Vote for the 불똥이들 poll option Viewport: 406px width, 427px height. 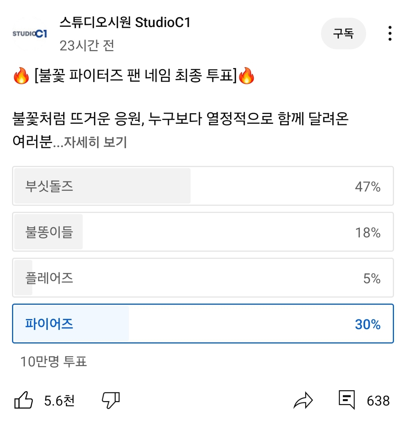(x=203, y=232)
